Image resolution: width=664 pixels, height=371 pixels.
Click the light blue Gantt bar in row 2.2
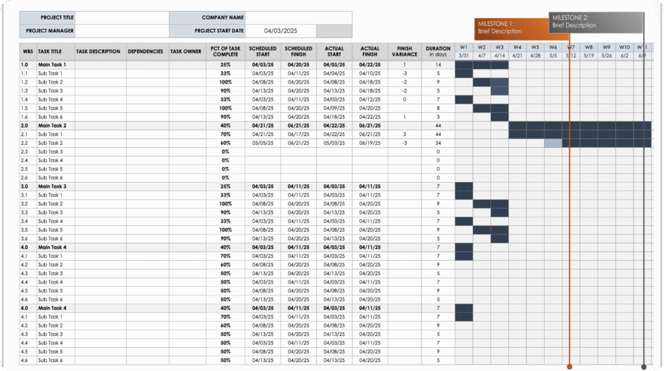pyautogui.click(x=553, y=143)
